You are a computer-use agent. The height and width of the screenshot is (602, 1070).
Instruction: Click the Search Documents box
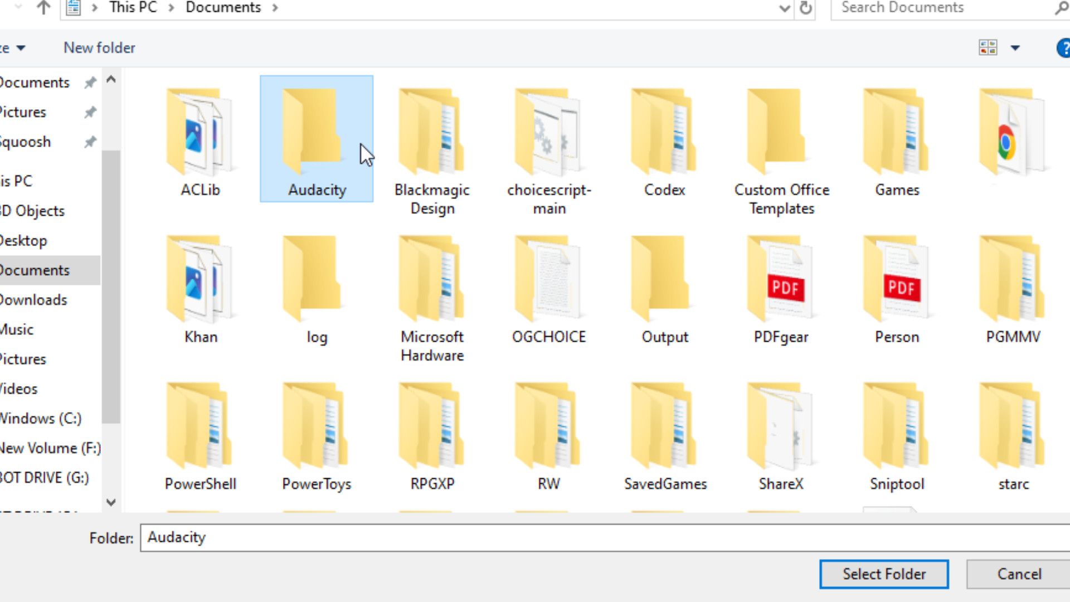click(x=942, y=8)
